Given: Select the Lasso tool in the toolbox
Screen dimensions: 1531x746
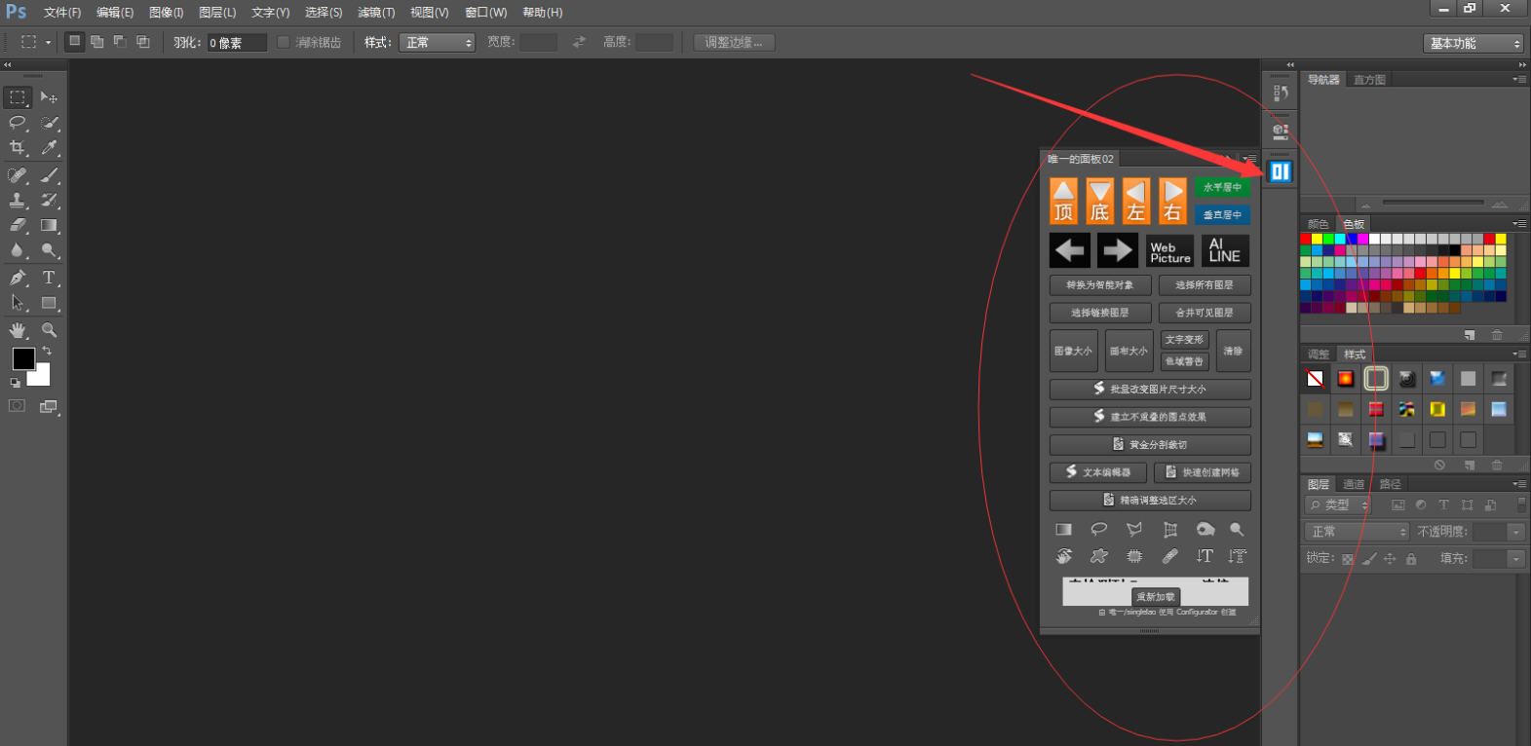Looking at the screenshot, I should 18,123.
